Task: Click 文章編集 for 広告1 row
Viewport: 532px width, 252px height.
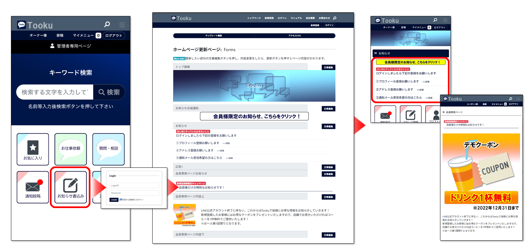Action: pos(329,167)
